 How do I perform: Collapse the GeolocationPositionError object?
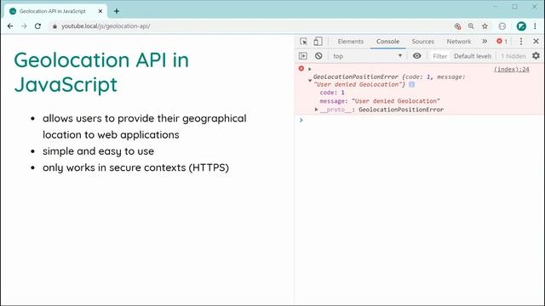click(310, 81)
